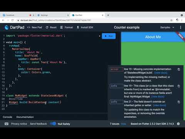Image resolution: width=185 pixels, height=139 pixels.
Task: Bookmark this page with star icon
Action: [172, 20]
